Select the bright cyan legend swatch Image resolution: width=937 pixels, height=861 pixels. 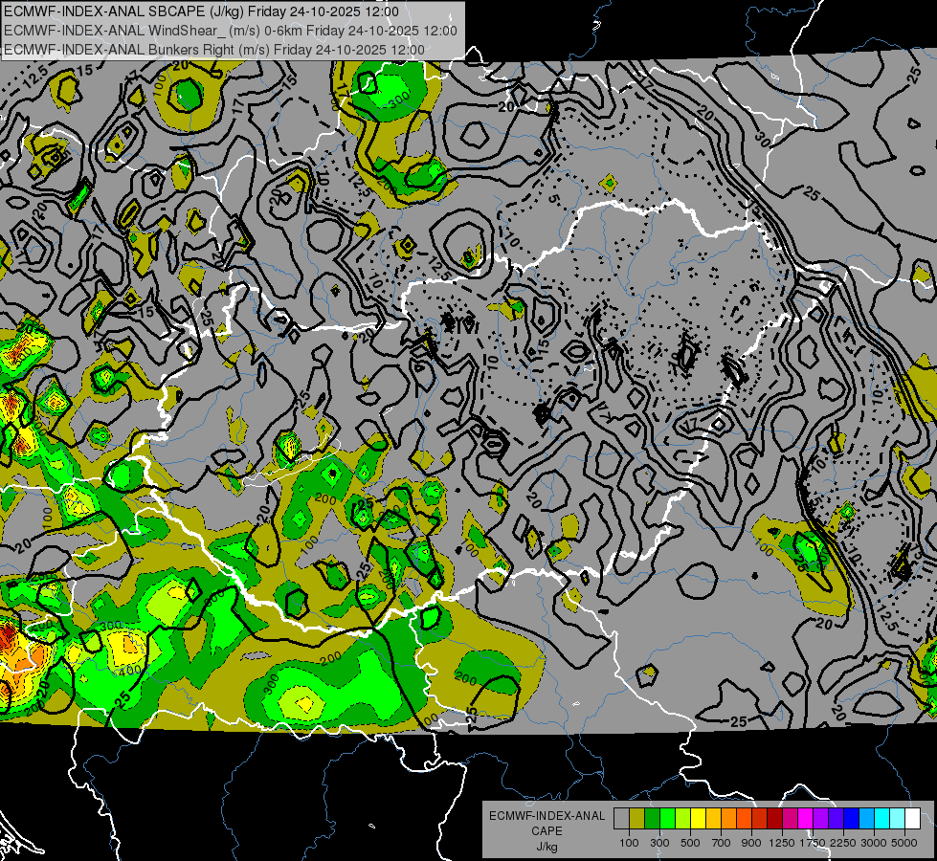pyautogui.click(x=882, y=818)
